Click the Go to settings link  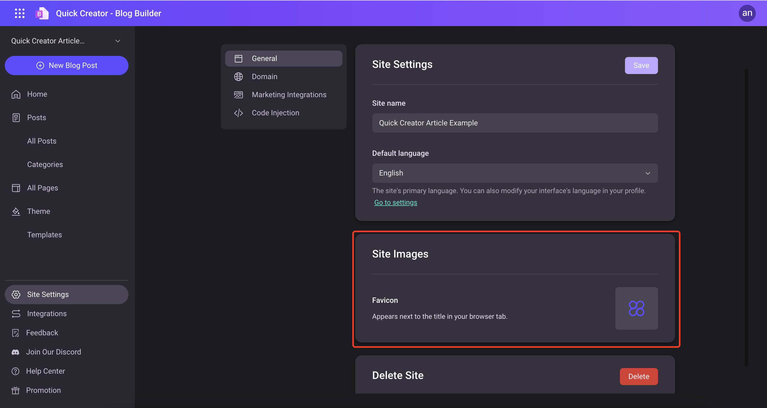click(x=396, y=202)
